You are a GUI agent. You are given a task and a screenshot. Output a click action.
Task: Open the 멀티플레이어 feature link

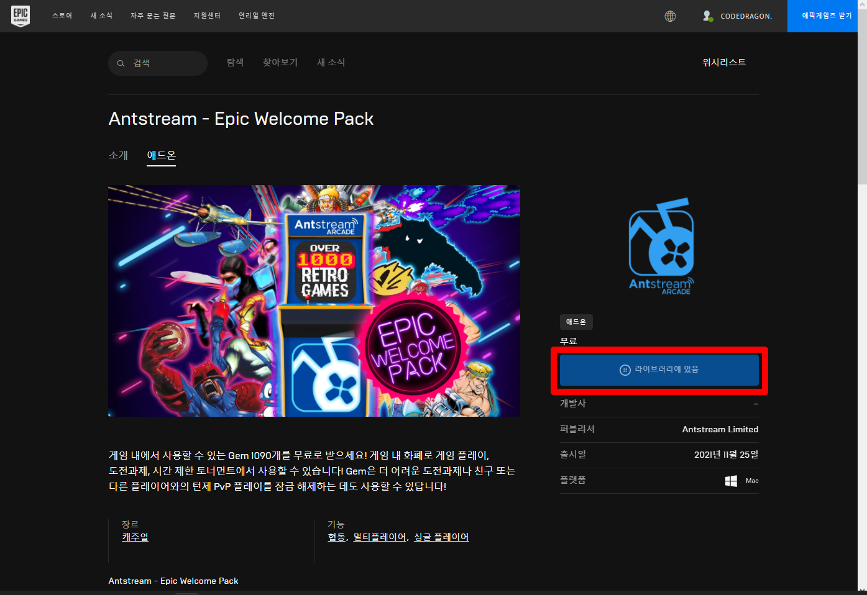pos(380,537)
